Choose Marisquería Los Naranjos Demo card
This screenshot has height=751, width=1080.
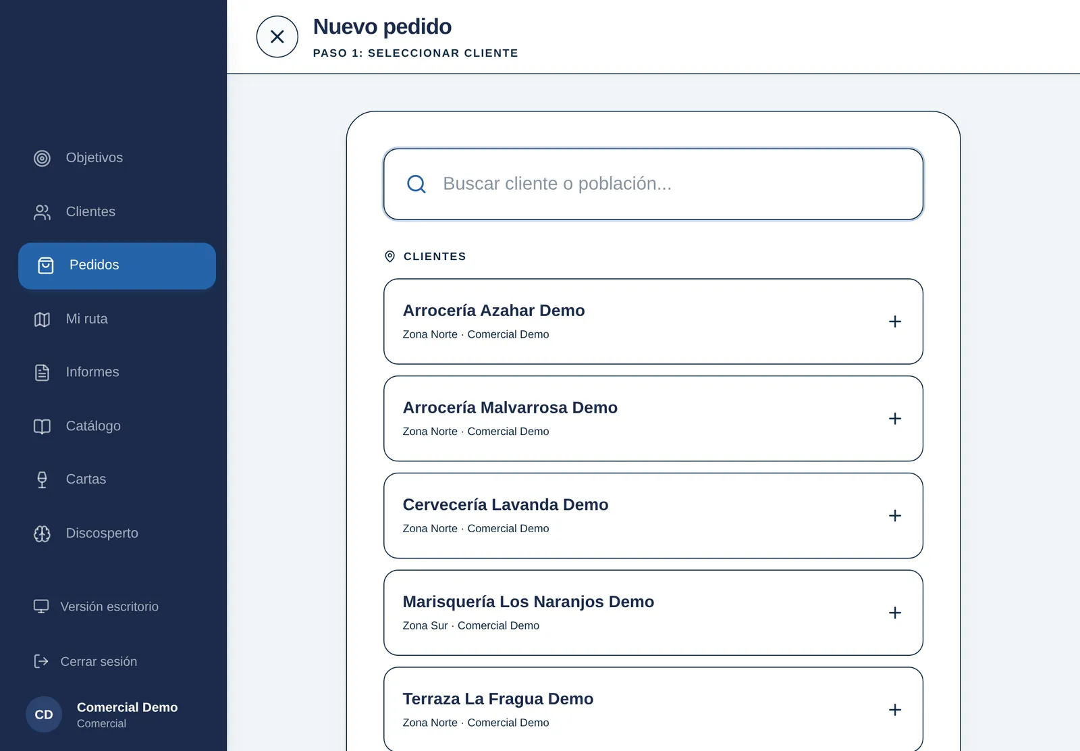[653, 613]
